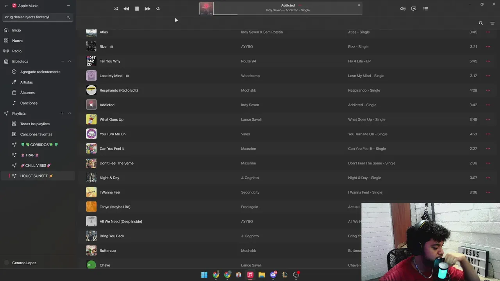500x281 pixels.
Task: Open Artistas in the library
Action: (27, 82)
